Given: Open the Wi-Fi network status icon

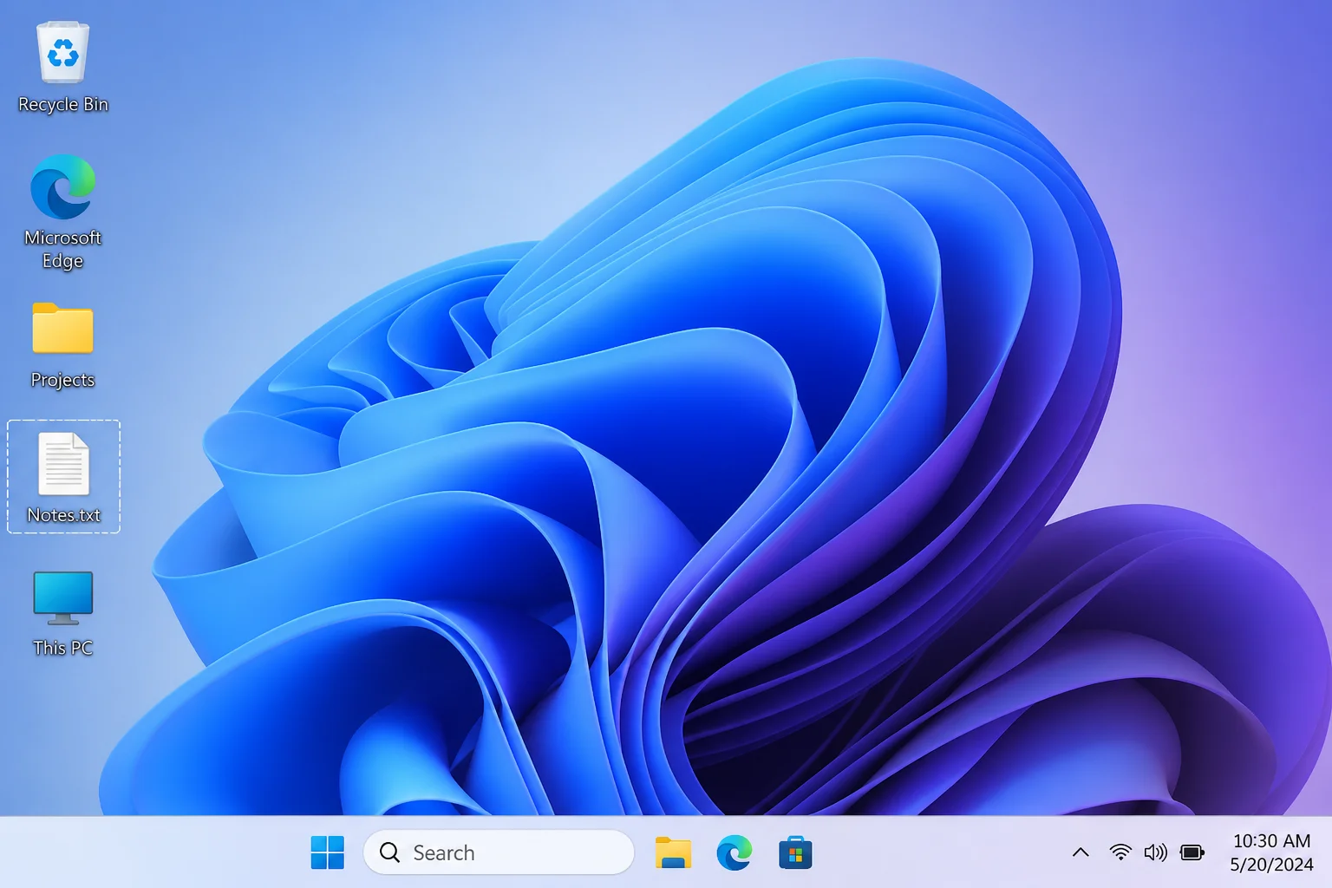Looking at the screenshot, I should 1120,852.
